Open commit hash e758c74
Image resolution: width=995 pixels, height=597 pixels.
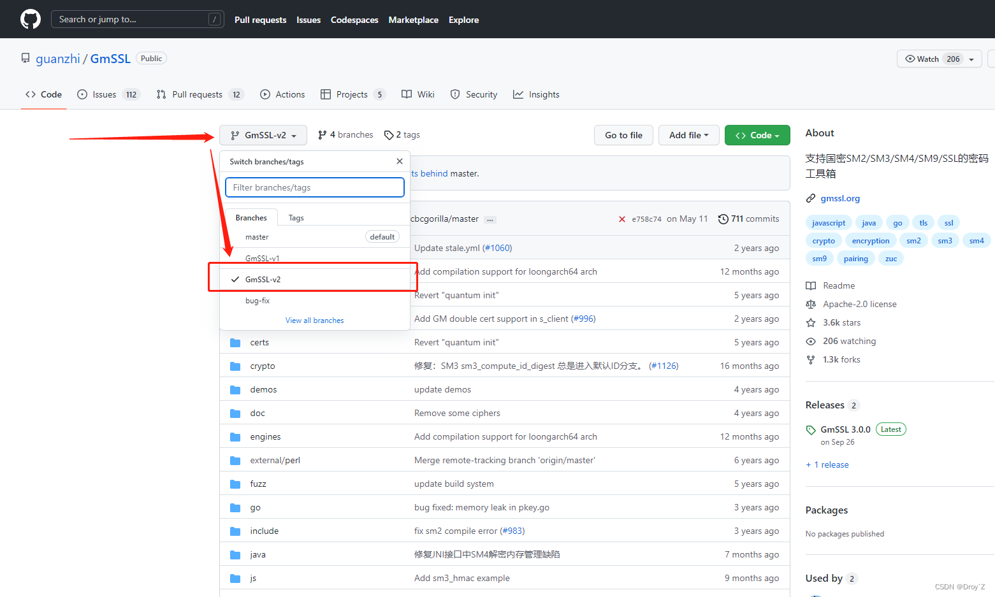point(646,219)
